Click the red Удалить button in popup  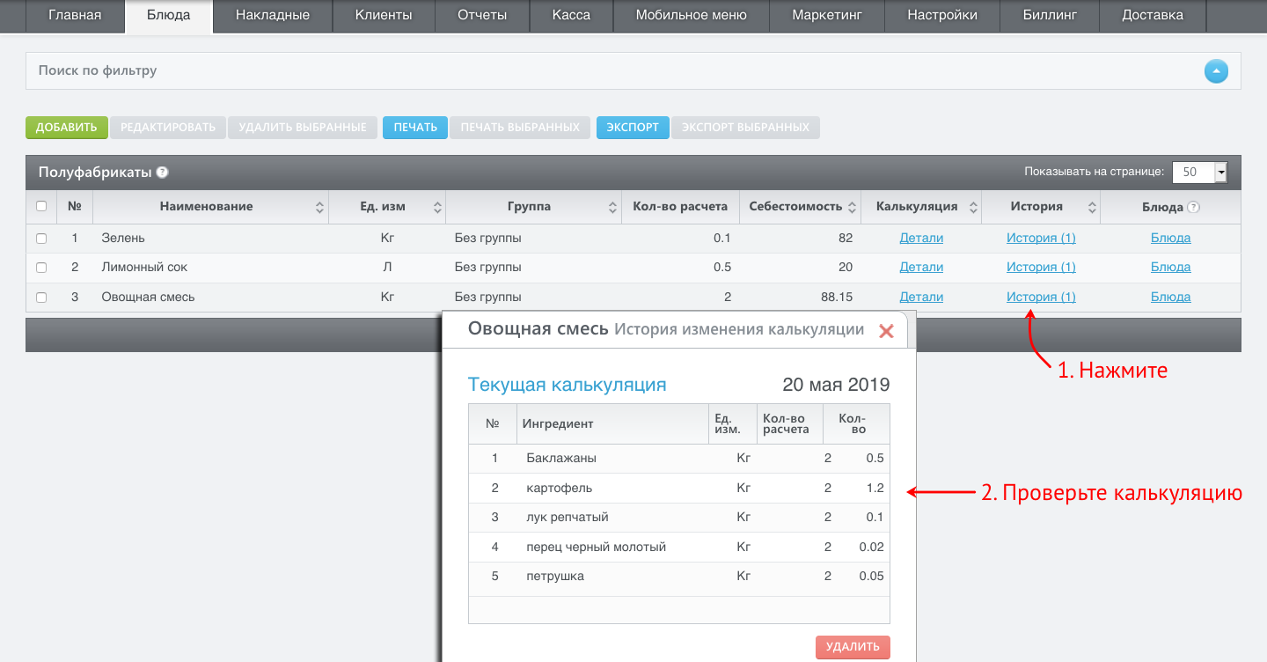point(853,647)
